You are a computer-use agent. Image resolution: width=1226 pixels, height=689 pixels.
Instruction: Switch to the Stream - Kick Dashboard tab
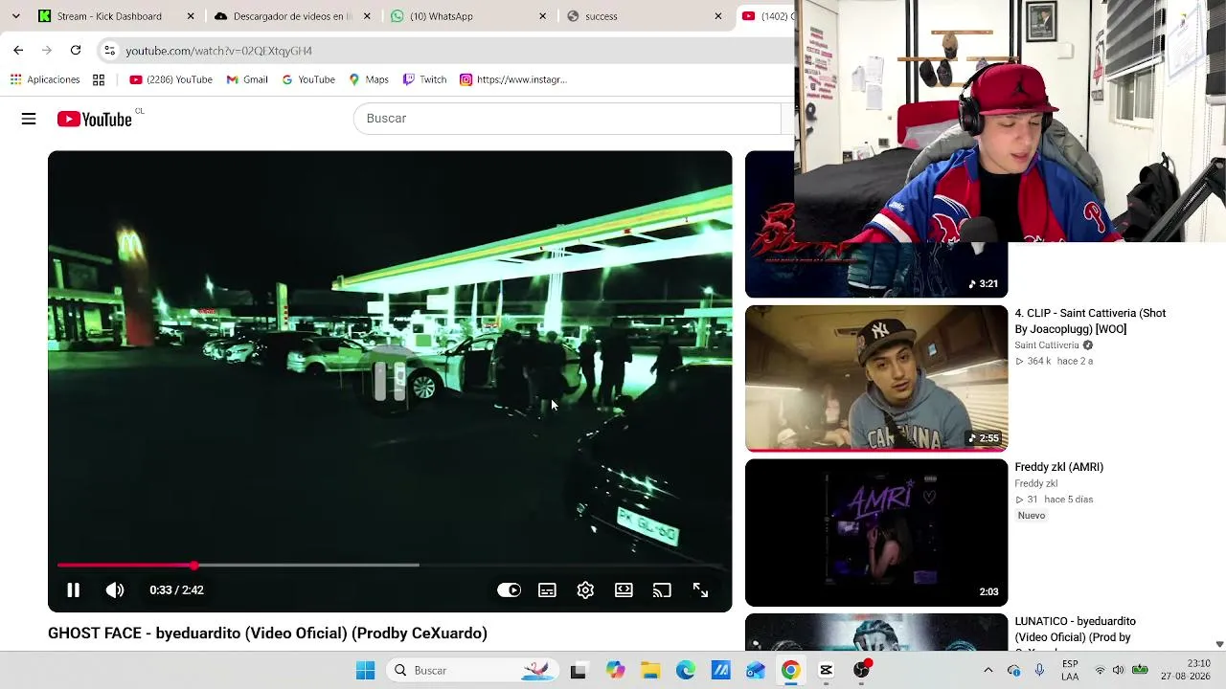pos(109,16)
